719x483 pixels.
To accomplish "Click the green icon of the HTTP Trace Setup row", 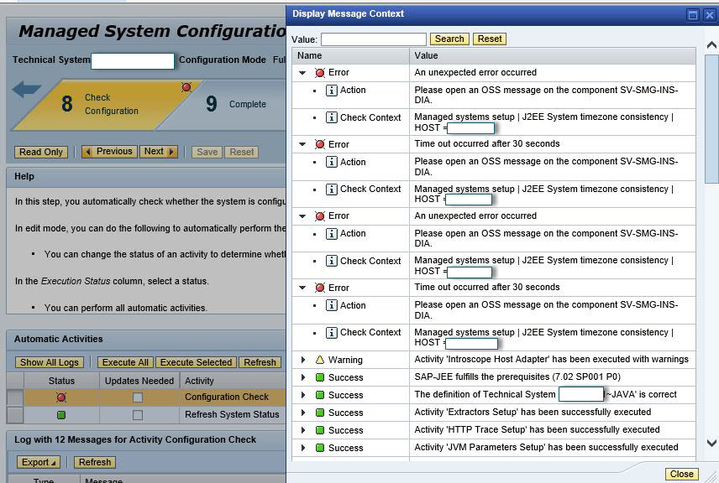I will coord(320,430).
